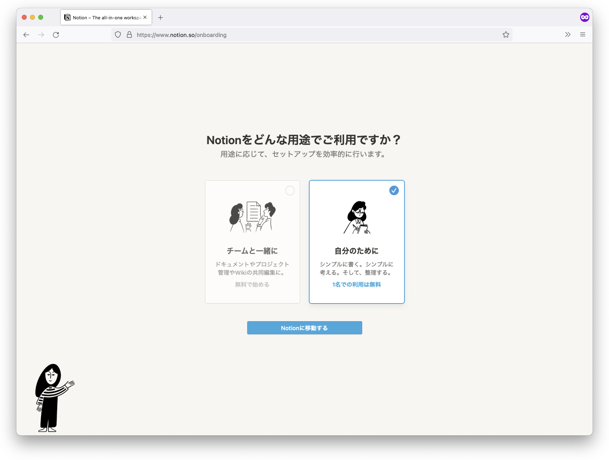
Task: Click the checkmark on 自分のために card
Action: [394, 191]
